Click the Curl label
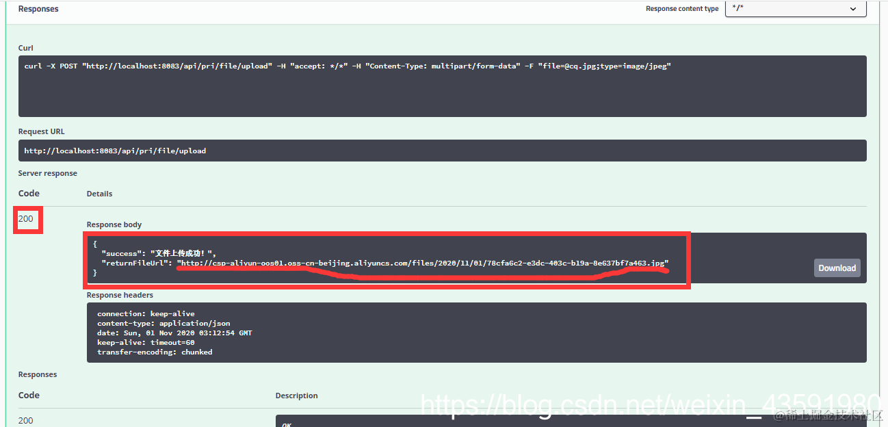 pos(25,48)
